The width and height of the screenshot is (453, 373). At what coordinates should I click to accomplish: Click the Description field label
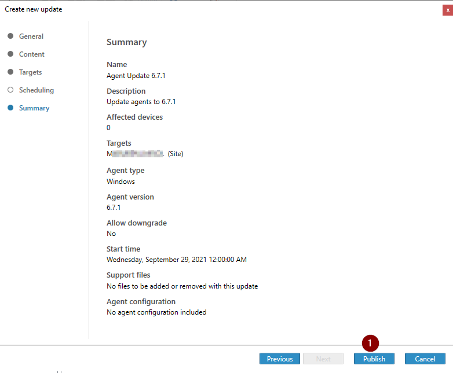(126, 91)
